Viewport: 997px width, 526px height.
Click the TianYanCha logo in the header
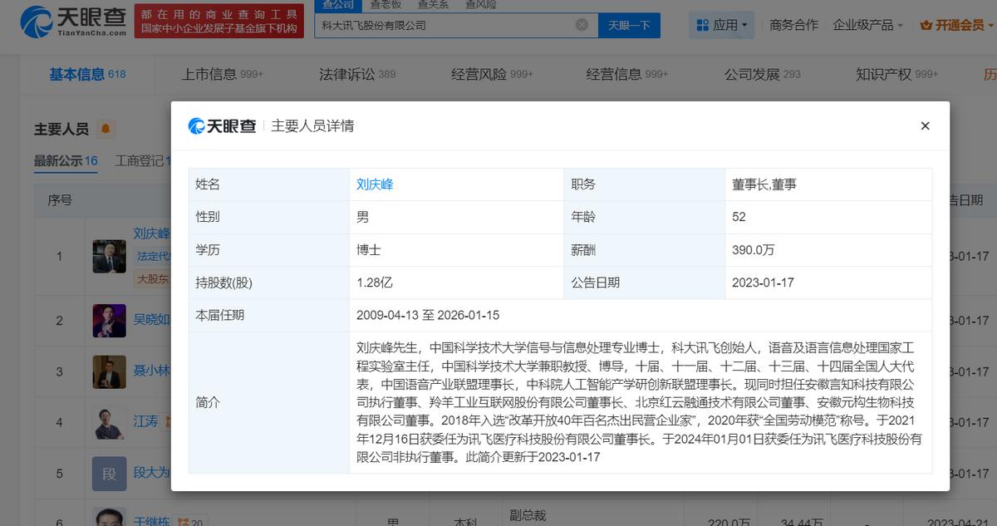[73, 22]
